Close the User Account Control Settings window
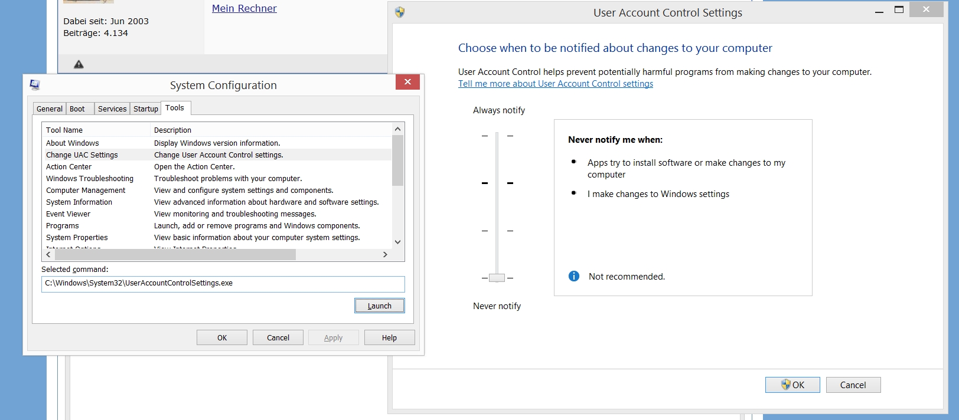The width and height of the screenshot is (959, 420). pyautogui.click(x=926, y=9)
